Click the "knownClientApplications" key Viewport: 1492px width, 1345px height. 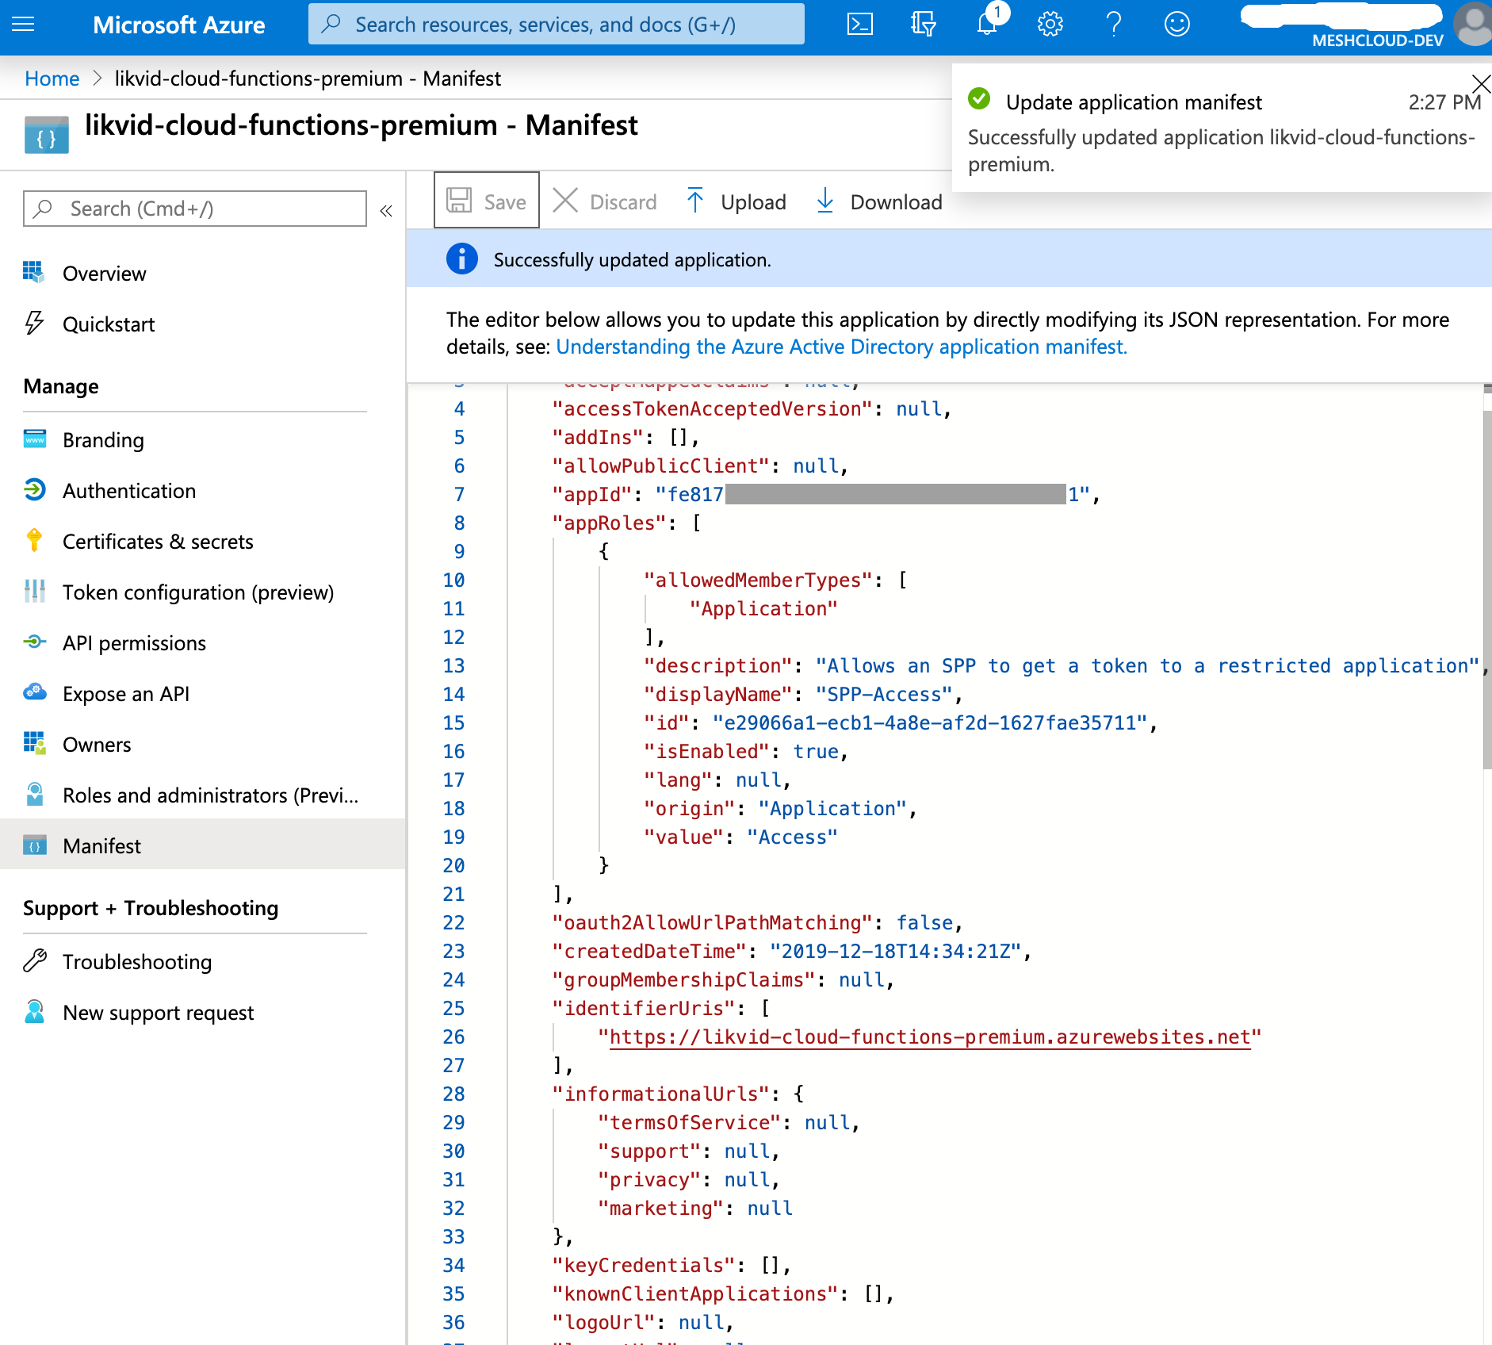tap(695, 1294)
